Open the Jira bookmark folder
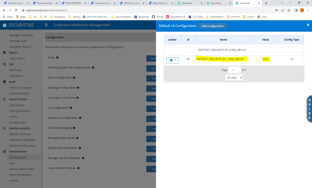Screen dimensions: 312x188 point(33,17)
